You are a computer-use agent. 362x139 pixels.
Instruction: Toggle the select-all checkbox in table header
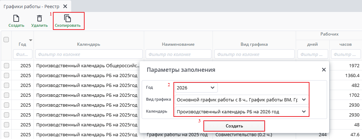click(6, 40)
